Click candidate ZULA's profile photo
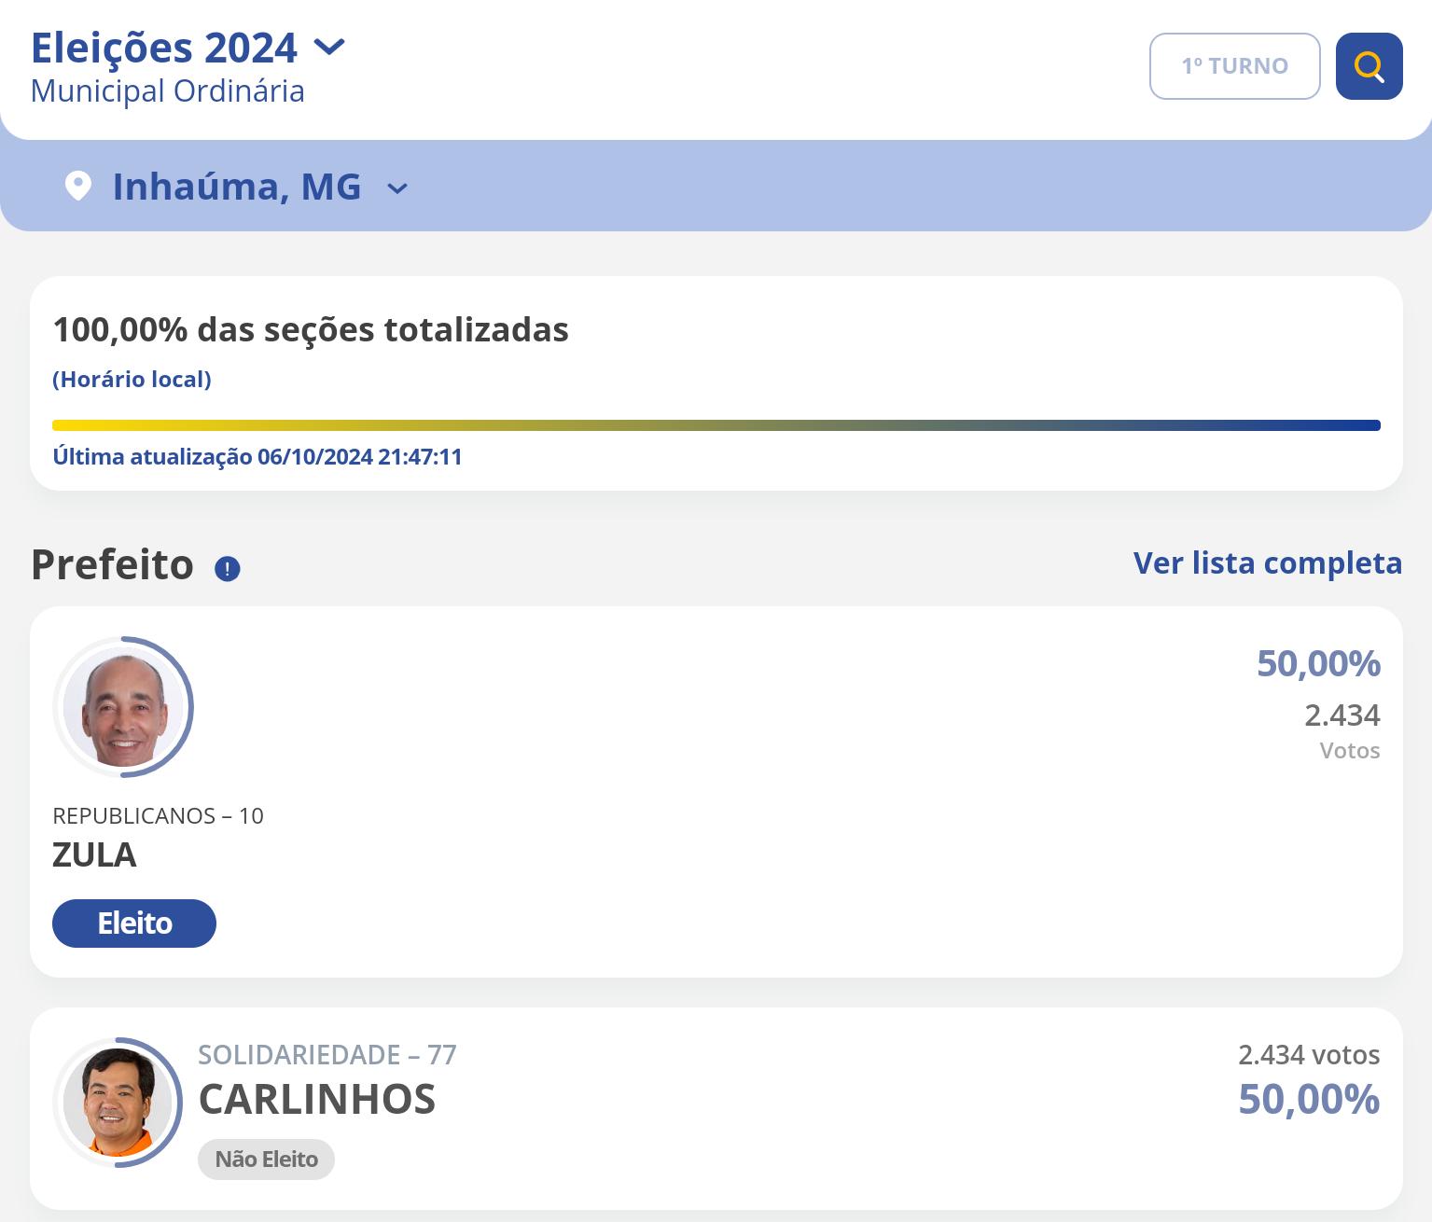The image size is (1432, 1222). [123, 707]
